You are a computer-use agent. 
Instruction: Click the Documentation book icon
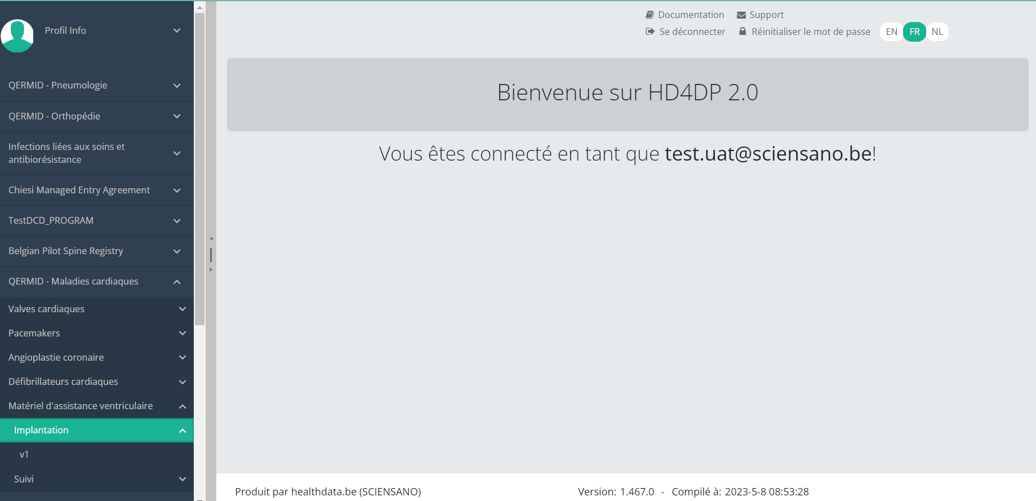tap(650, 15)
